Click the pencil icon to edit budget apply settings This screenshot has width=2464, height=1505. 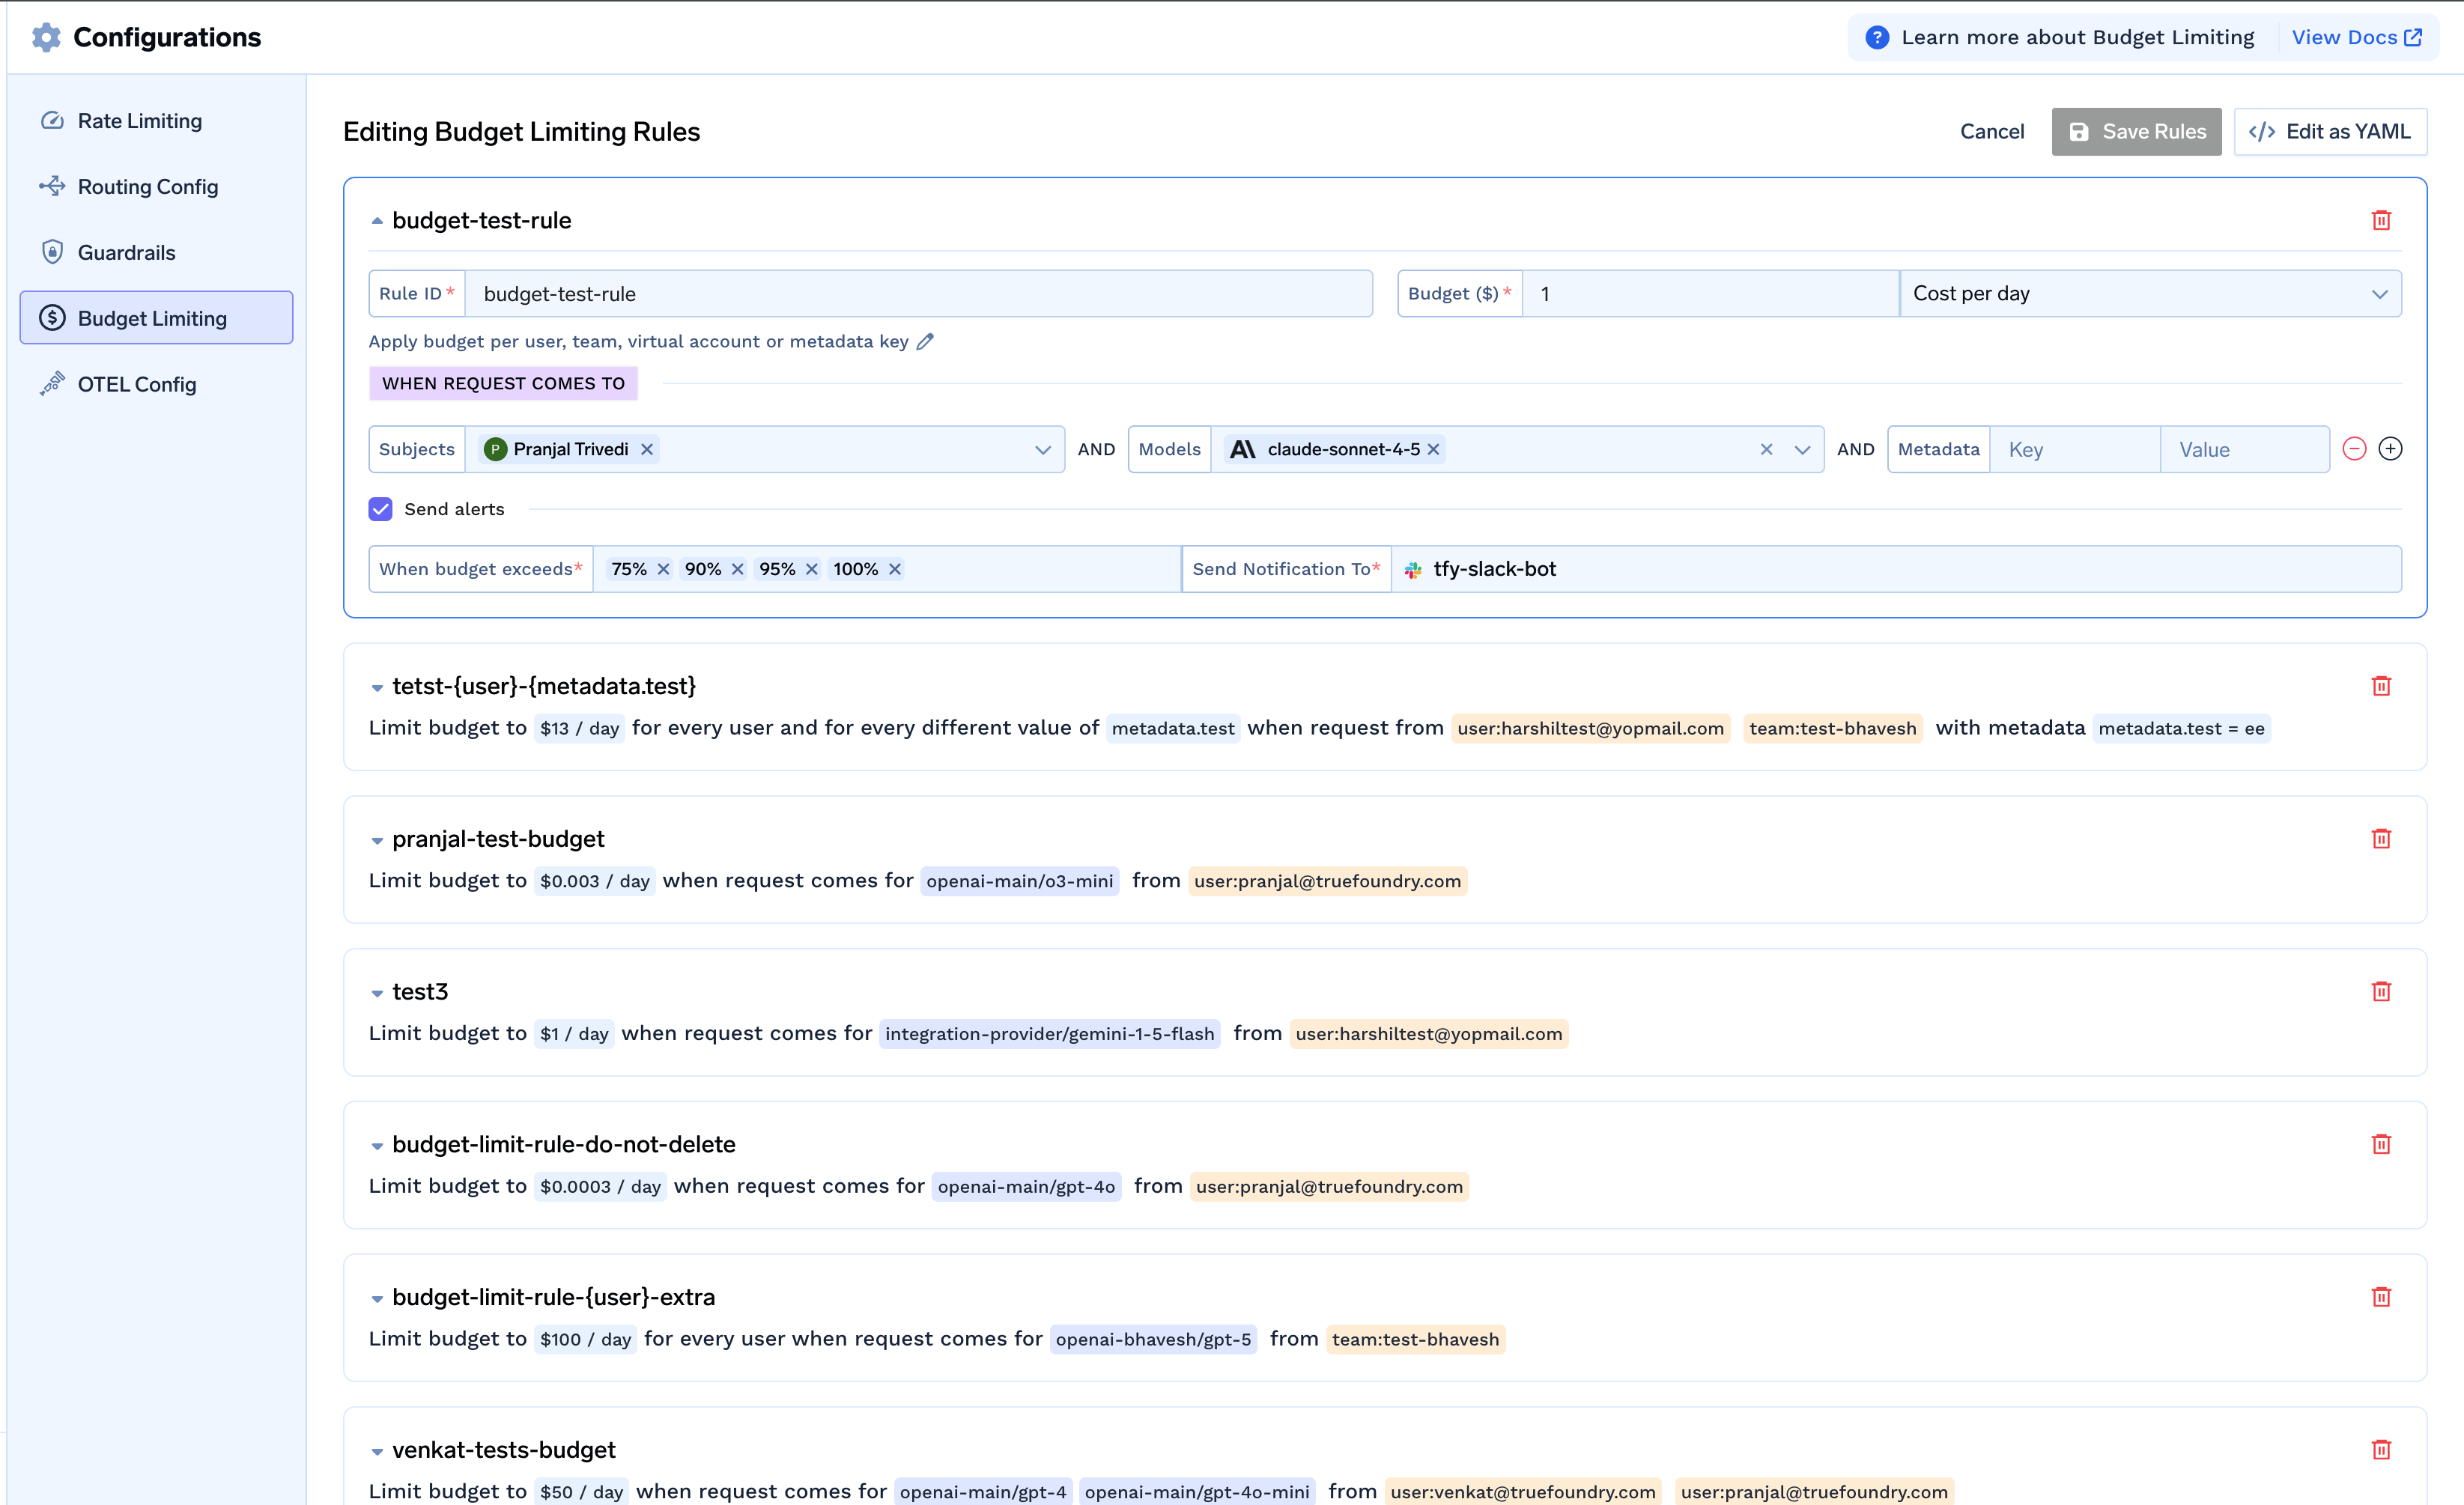pyautogui.click(x=925, y=341)
